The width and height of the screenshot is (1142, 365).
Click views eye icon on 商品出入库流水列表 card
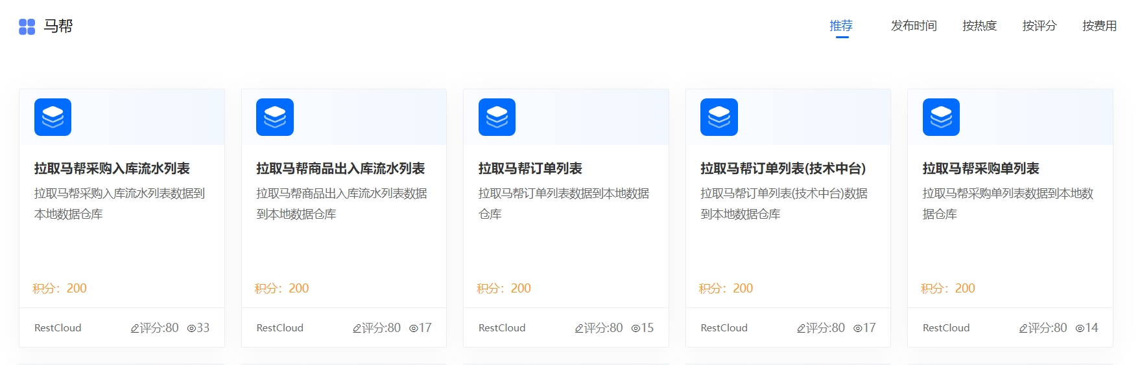pyautogui.click(x=414, y=328)
